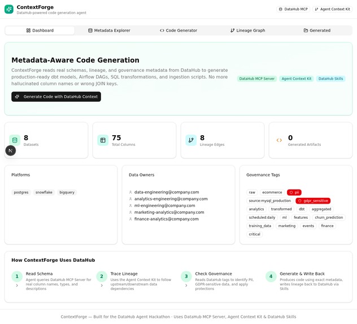Click user icon beside data-engineering@company.com
The width and height of the screenshot is (357, 324).
click(130, 192)
